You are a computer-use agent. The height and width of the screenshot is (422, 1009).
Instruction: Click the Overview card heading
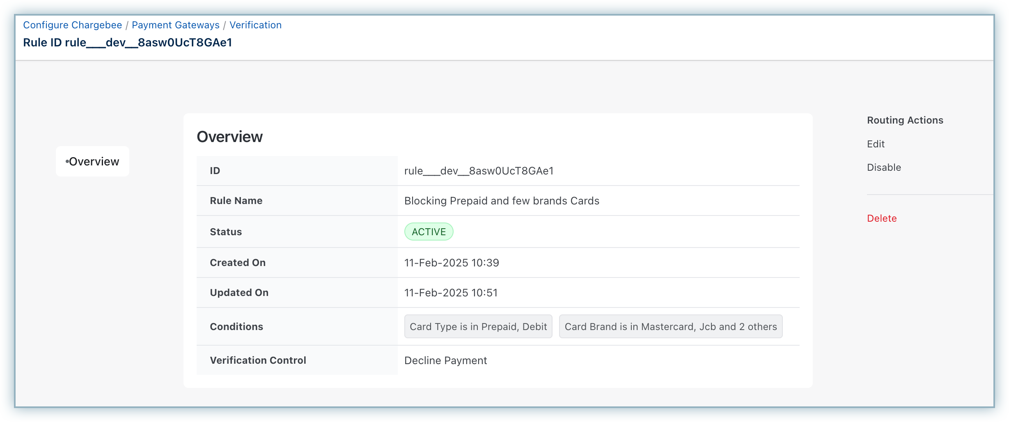tap(229, 137)
